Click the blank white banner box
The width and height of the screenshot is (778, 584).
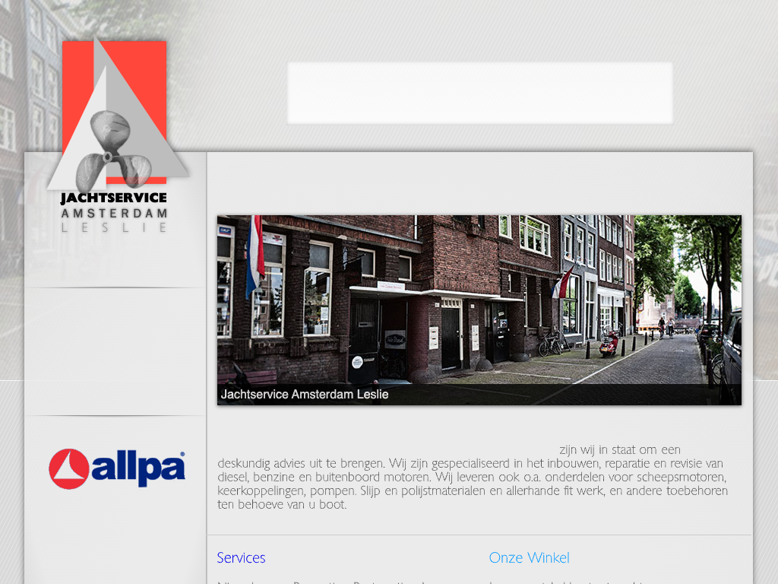point(479,93)
